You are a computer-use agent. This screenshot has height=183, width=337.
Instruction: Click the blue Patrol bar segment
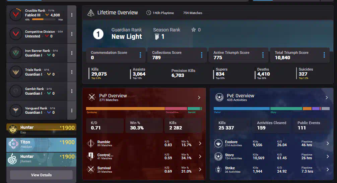click(241, 109)
